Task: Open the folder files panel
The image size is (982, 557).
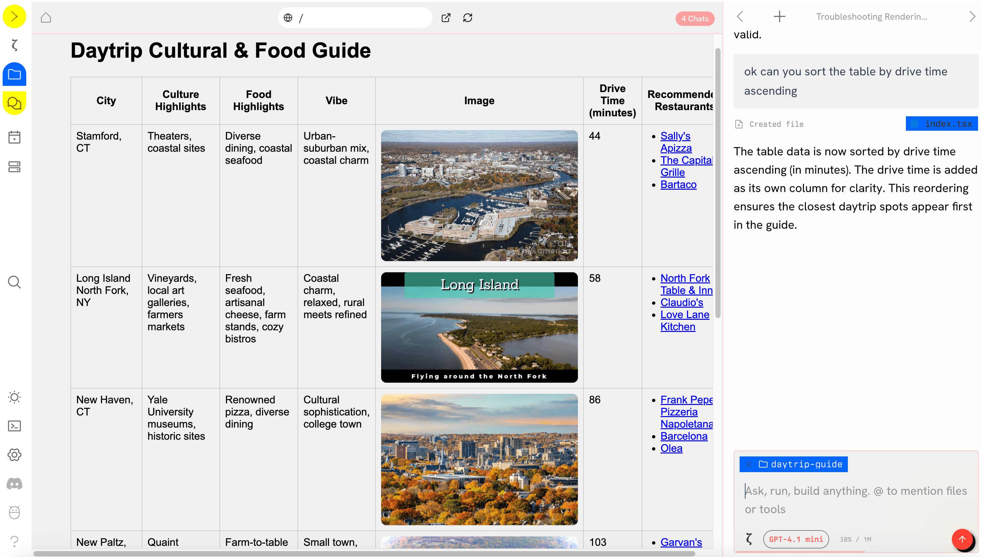Action: pos(14,74)
